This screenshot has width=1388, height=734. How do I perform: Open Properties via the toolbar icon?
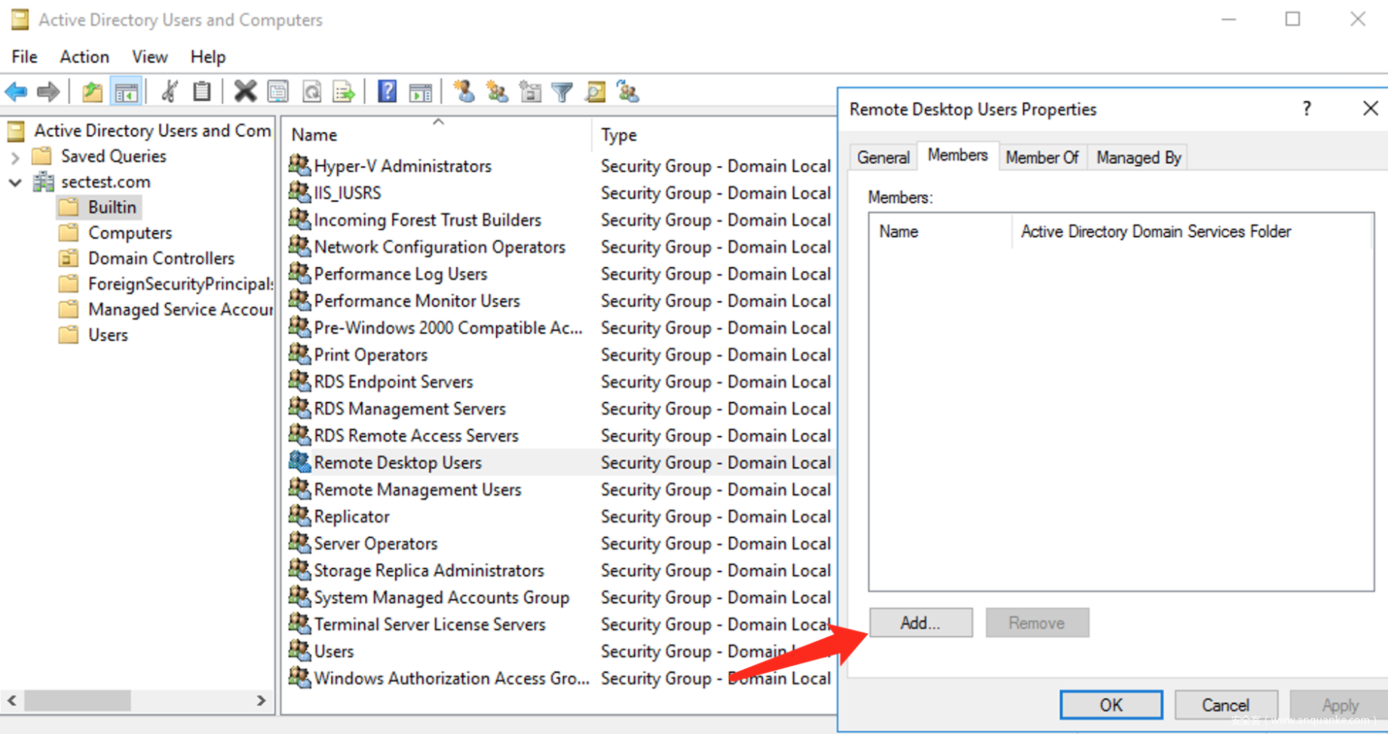(278, 92)
